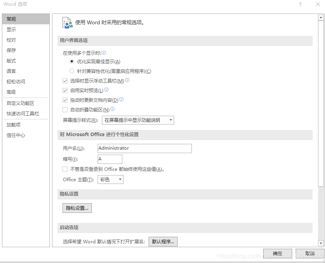
Task: Click scrollbar down arrow
Action: point(321,243)
